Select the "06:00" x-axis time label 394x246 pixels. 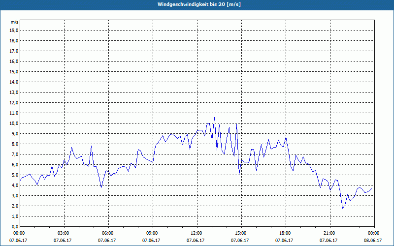tap(108, 233)
